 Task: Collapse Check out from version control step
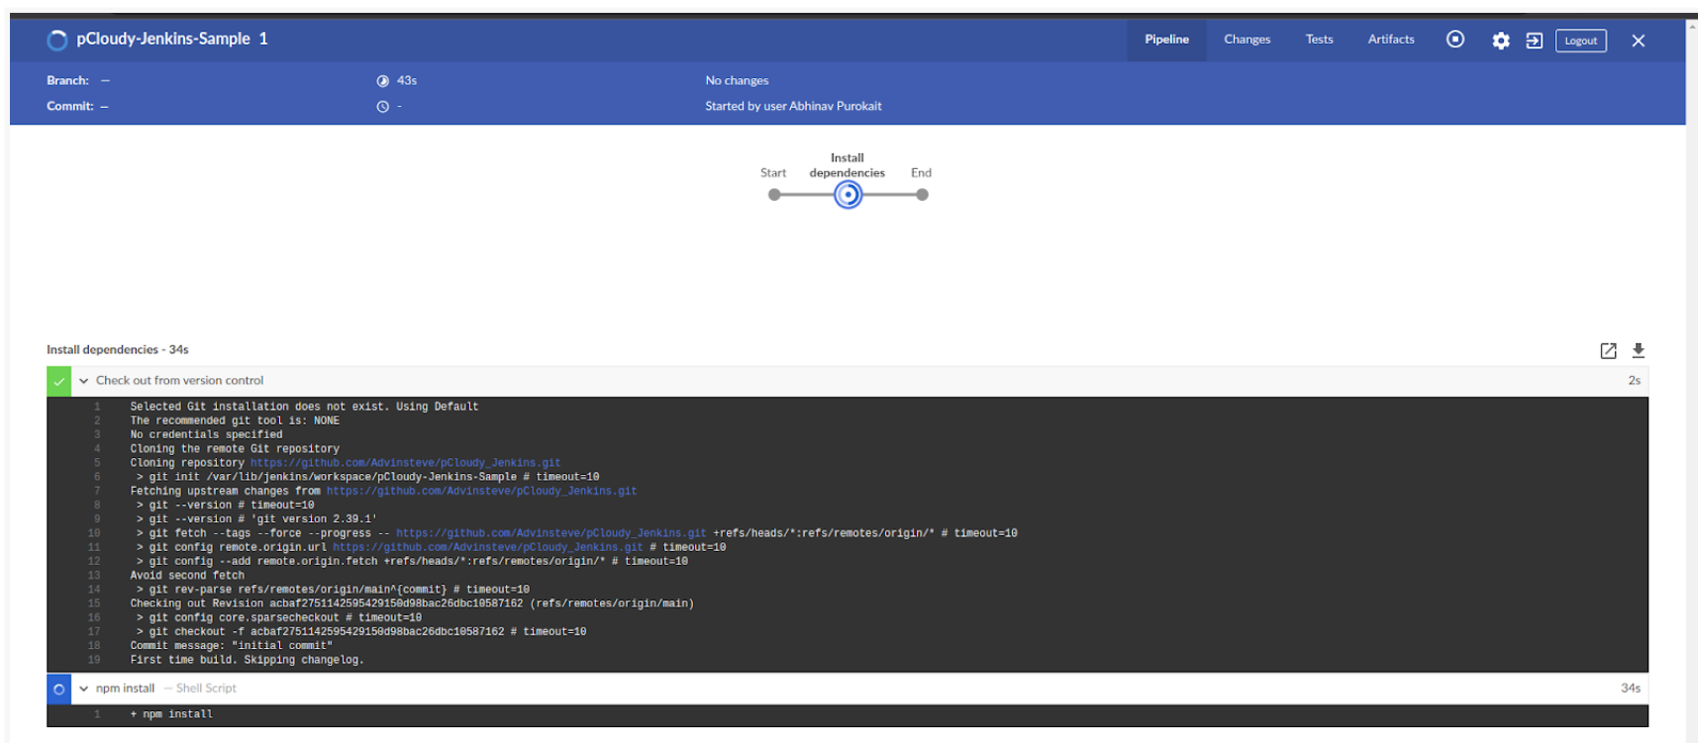point(84,381)
